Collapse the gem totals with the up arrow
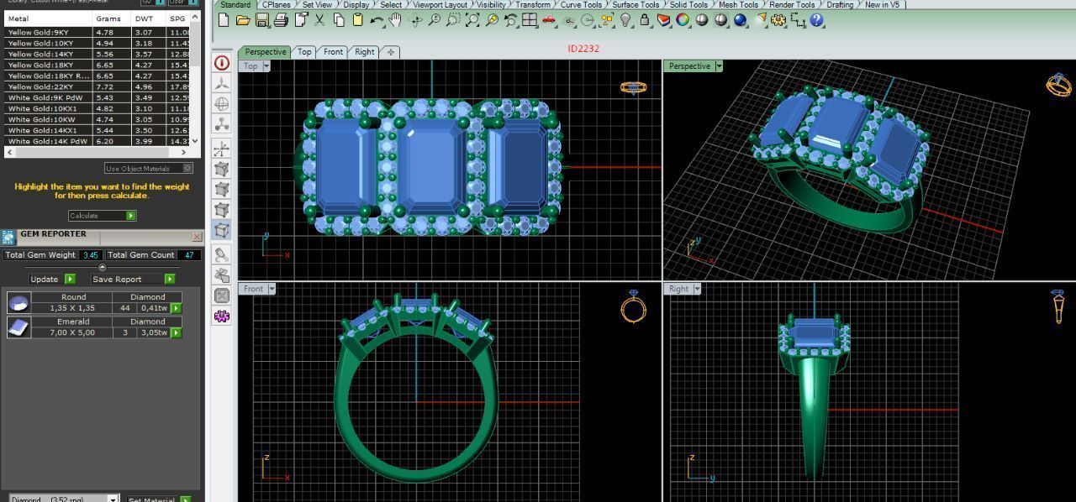This screenshot has height=502, width=1076. coord(103,267)
